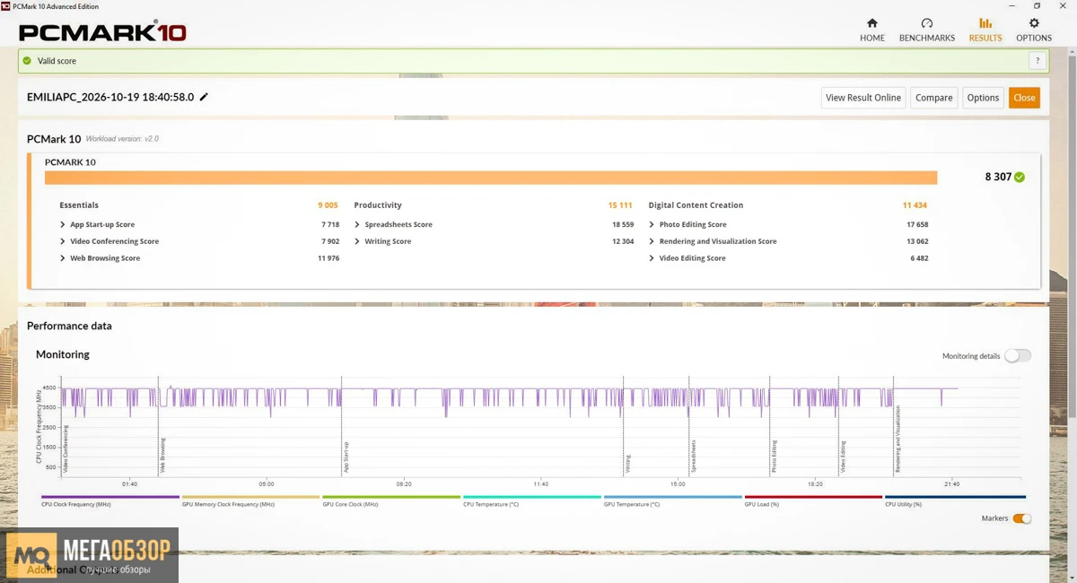Click the Web Browsing marker in the chart
1077x583 pixels.
point(162,455)
